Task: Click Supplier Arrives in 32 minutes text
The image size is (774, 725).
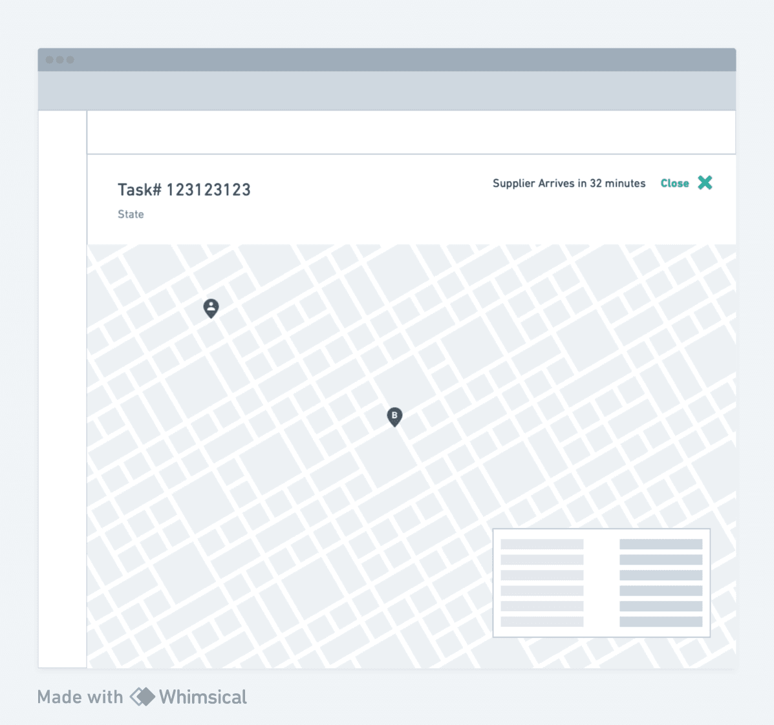Action: click(568, 184)
